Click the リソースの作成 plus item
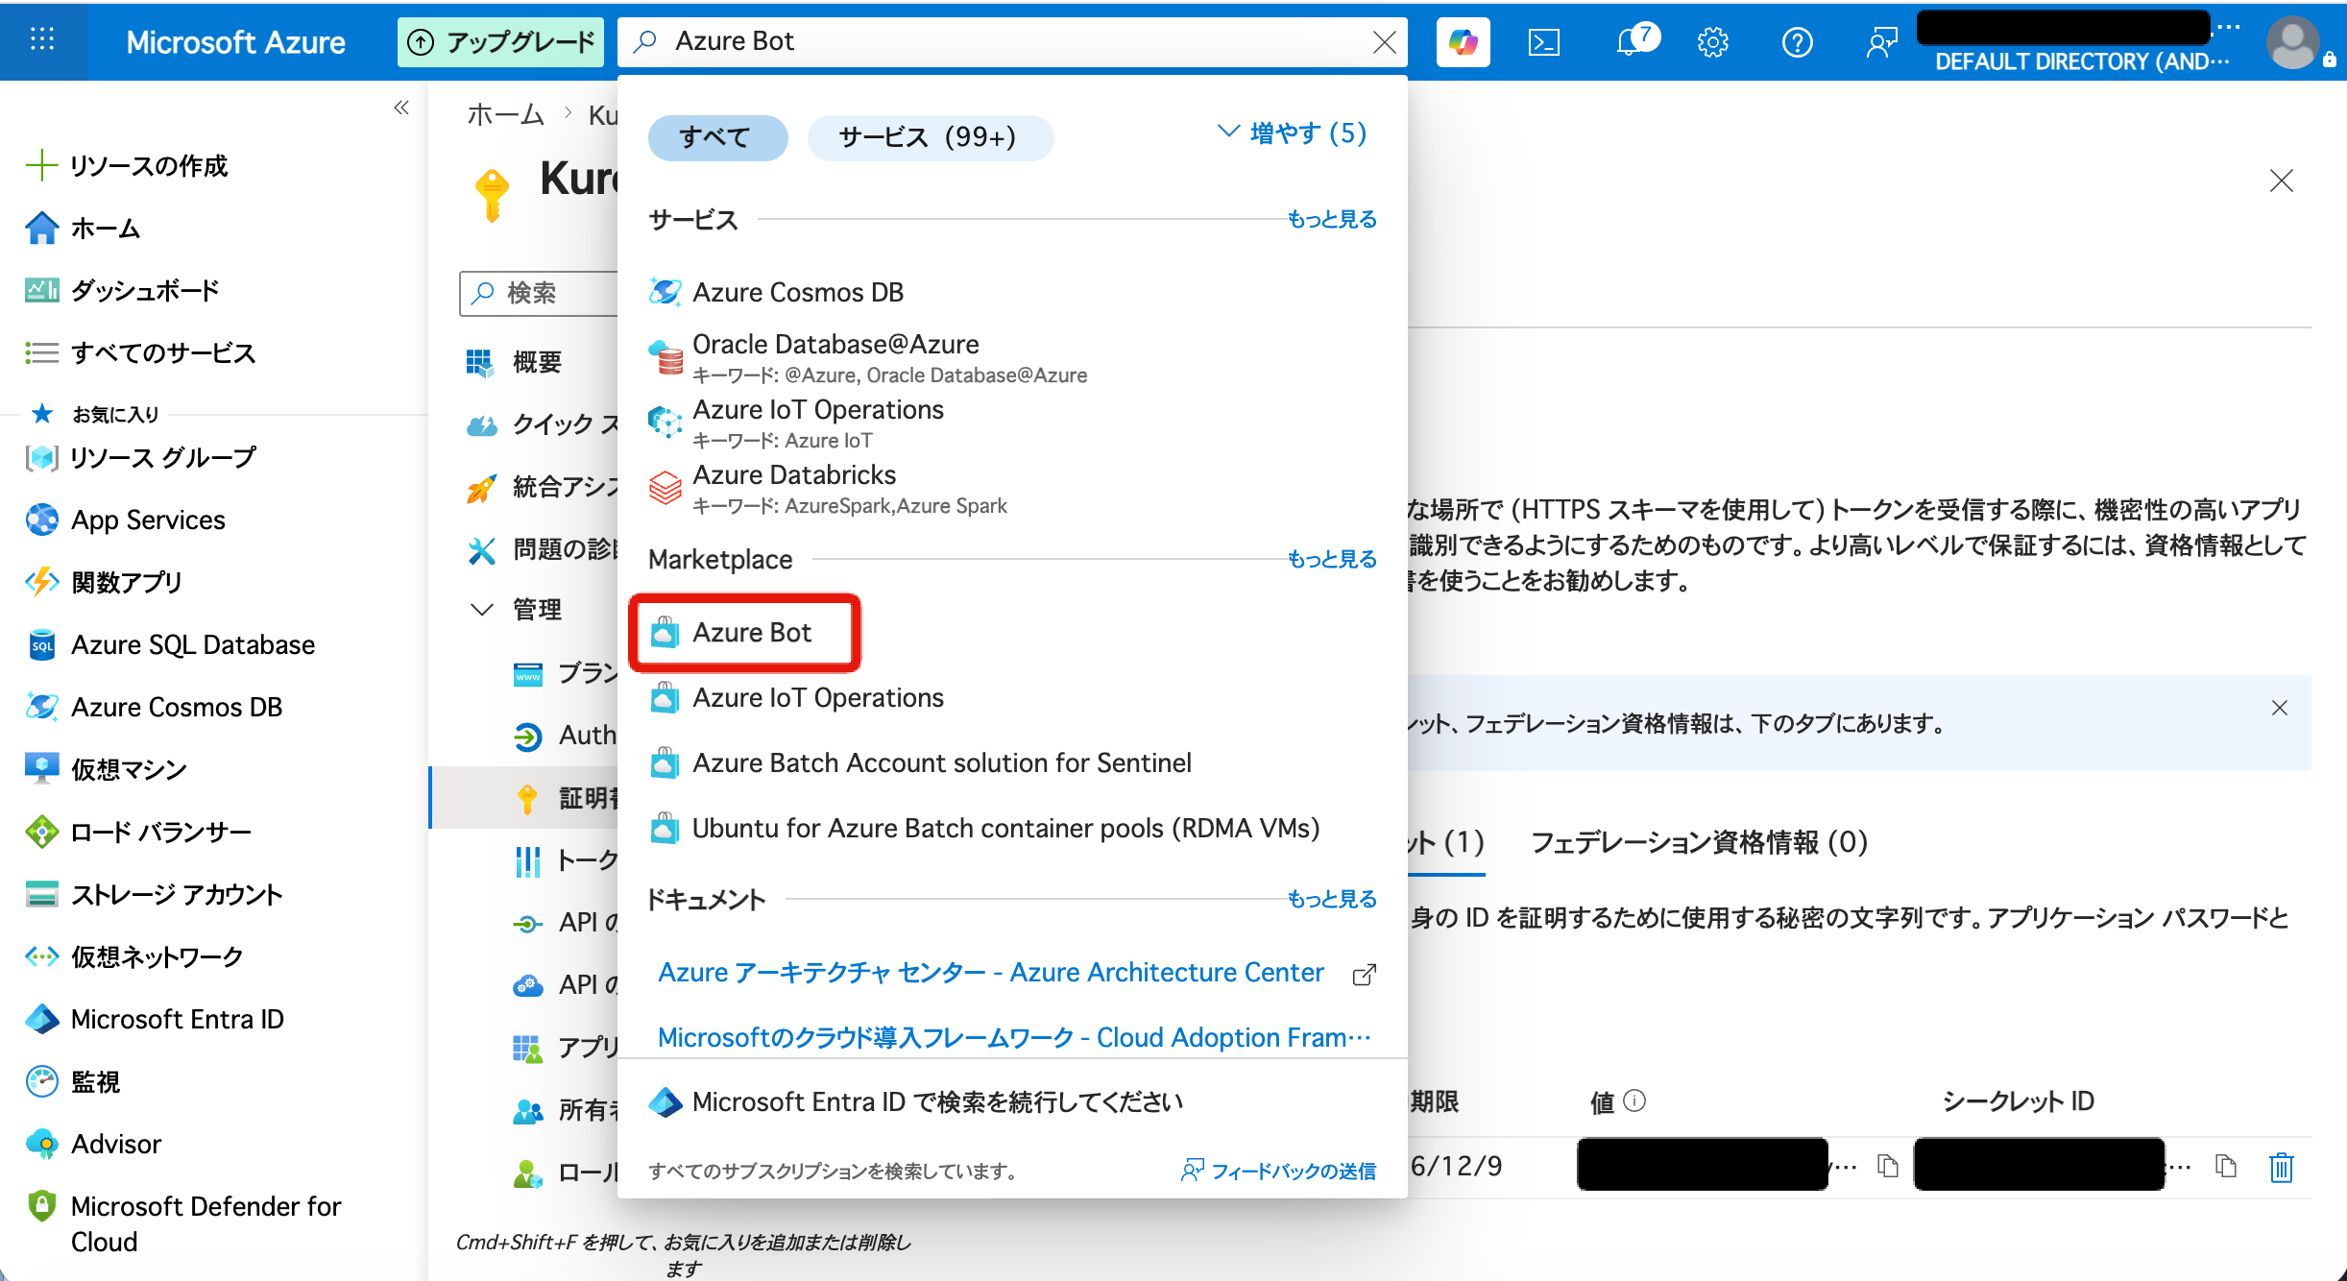Screen dimensions: 2347x1281 point(128,165)
